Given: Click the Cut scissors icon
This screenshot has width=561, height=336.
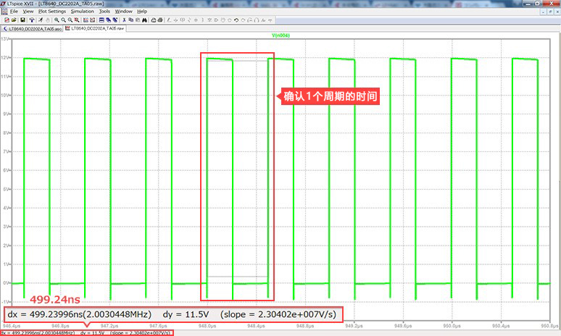Looking at the screenshot, I should pos(124,20).
